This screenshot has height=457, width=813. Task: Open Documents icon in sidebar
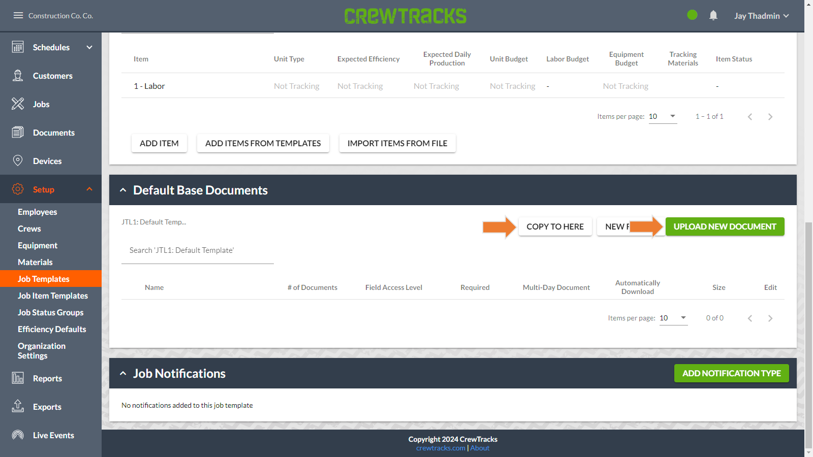pos(18,133)
